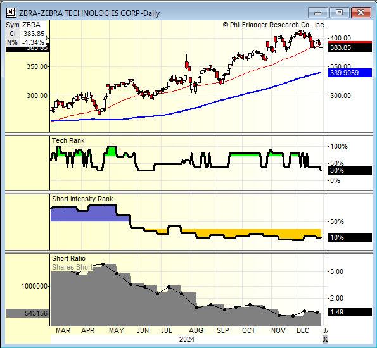Click the 2.00 short ratio axis label

(336, 298)
